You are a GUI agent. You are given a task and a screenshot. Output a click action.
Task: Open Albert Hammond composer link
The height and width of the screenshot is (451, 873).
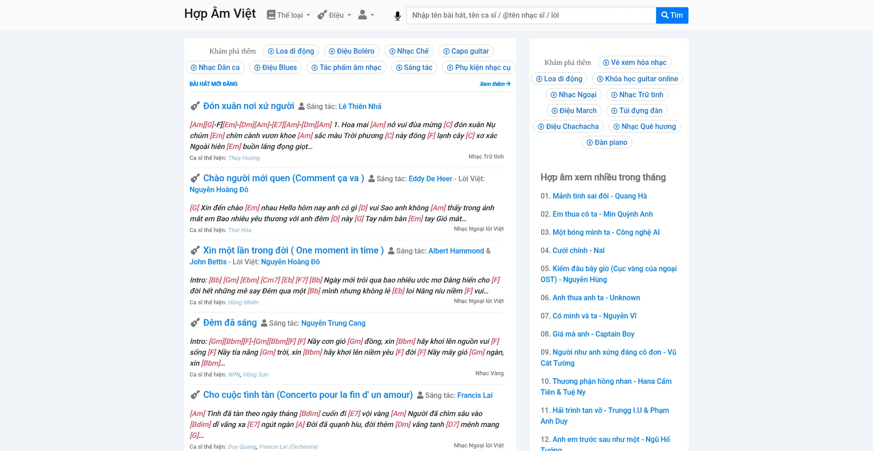pos(456,251)
